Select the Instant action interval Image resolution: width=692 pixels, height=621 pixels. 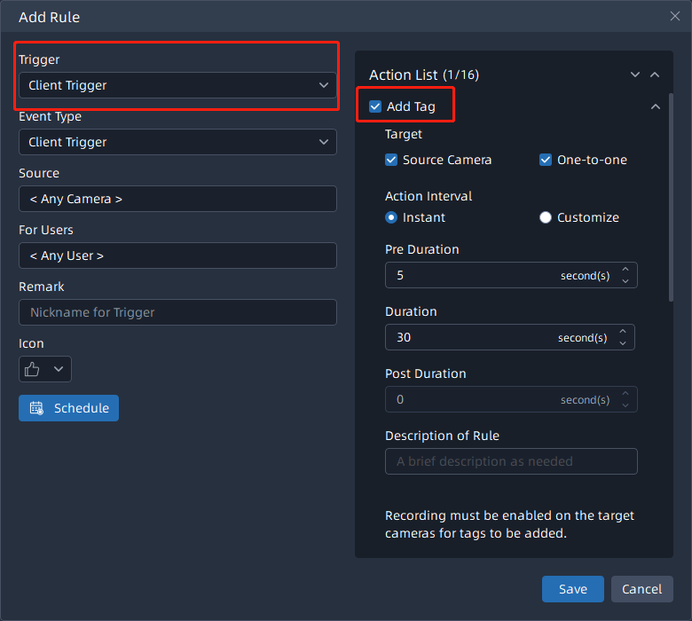391,217
